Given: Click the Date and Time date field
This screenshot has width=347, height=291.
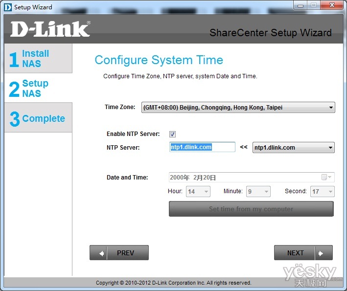Looking at the screenshot, I should 252,178.
